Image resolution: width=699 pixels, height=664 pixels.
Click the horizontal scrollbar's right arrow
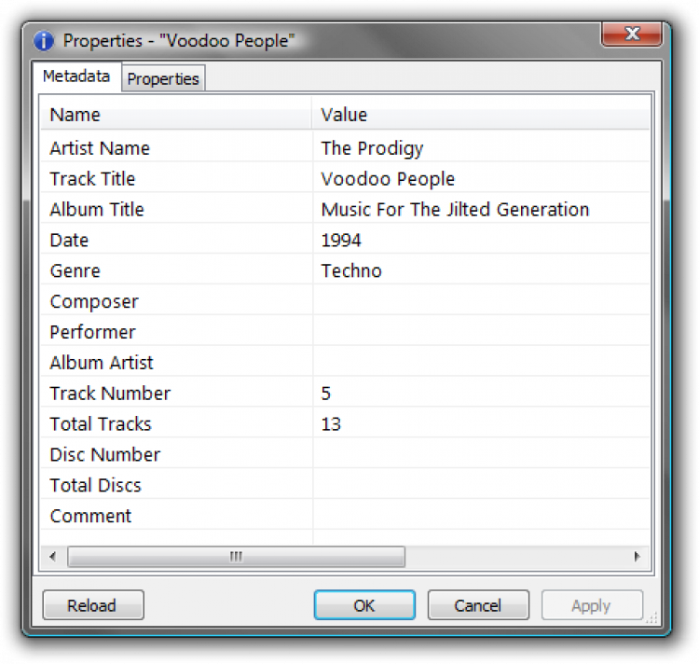pyautogui.click(x=637, y=557)
